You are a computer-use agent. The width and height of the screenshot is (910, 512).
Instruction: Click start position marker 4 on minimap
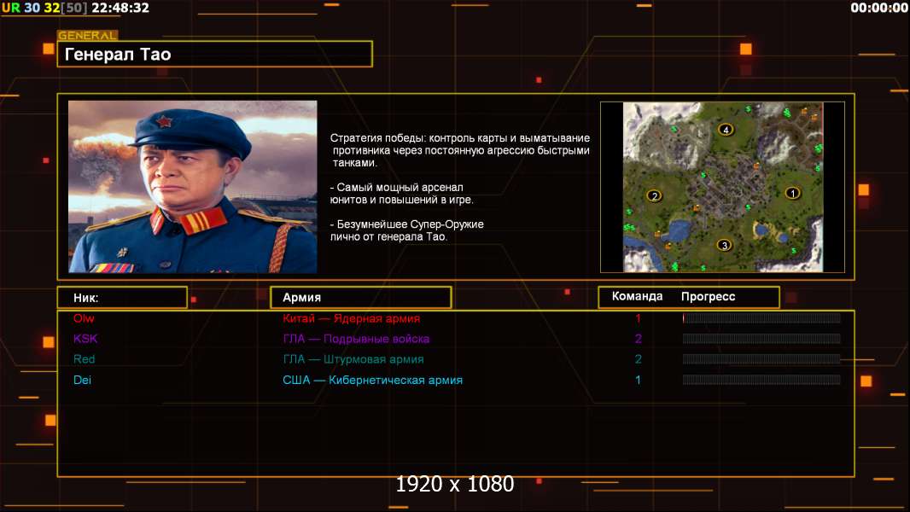point(726,130)
